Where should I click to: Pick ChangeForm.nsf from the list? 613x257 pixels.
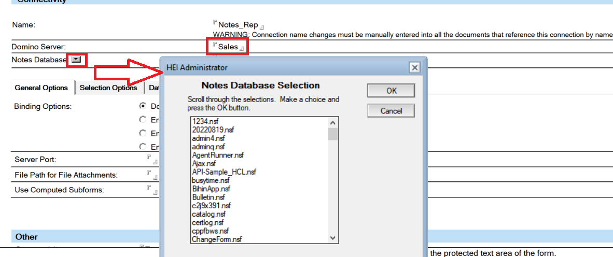click(x=216, y=239)
